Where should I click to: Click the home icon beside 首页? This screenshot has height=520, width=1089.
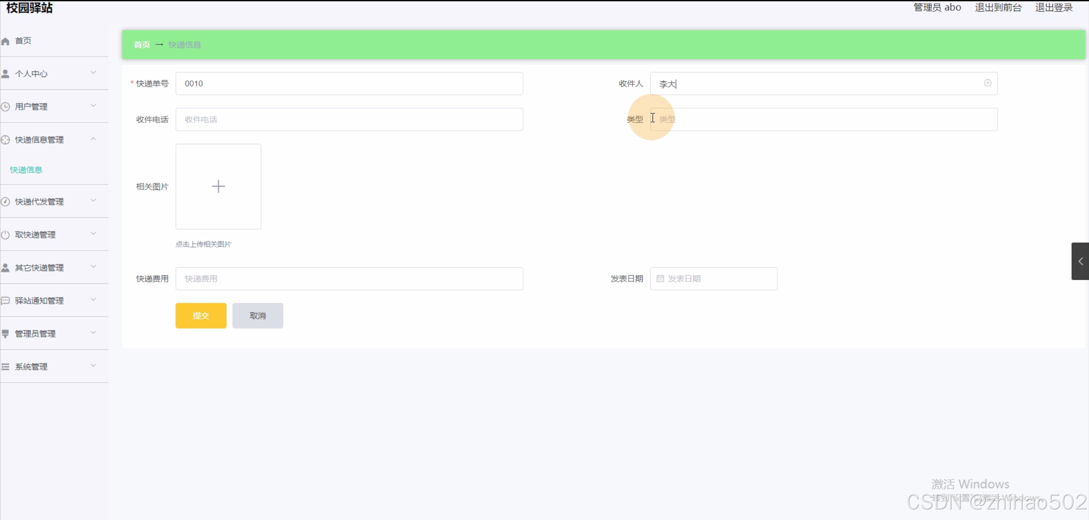[6, 41]
